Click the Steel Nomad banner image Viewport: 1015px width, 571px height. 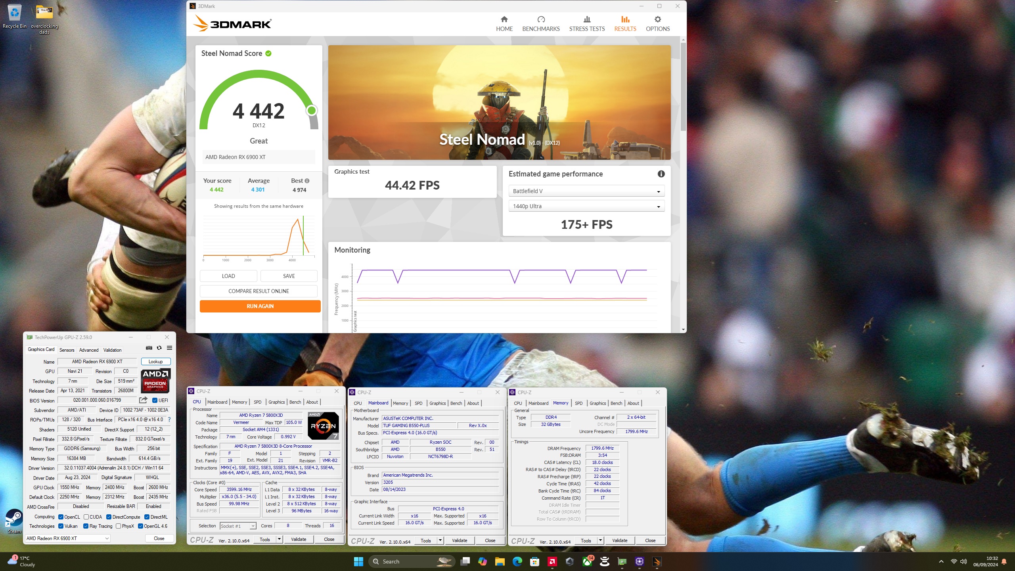pyautogui.click(x=500, y=102)
